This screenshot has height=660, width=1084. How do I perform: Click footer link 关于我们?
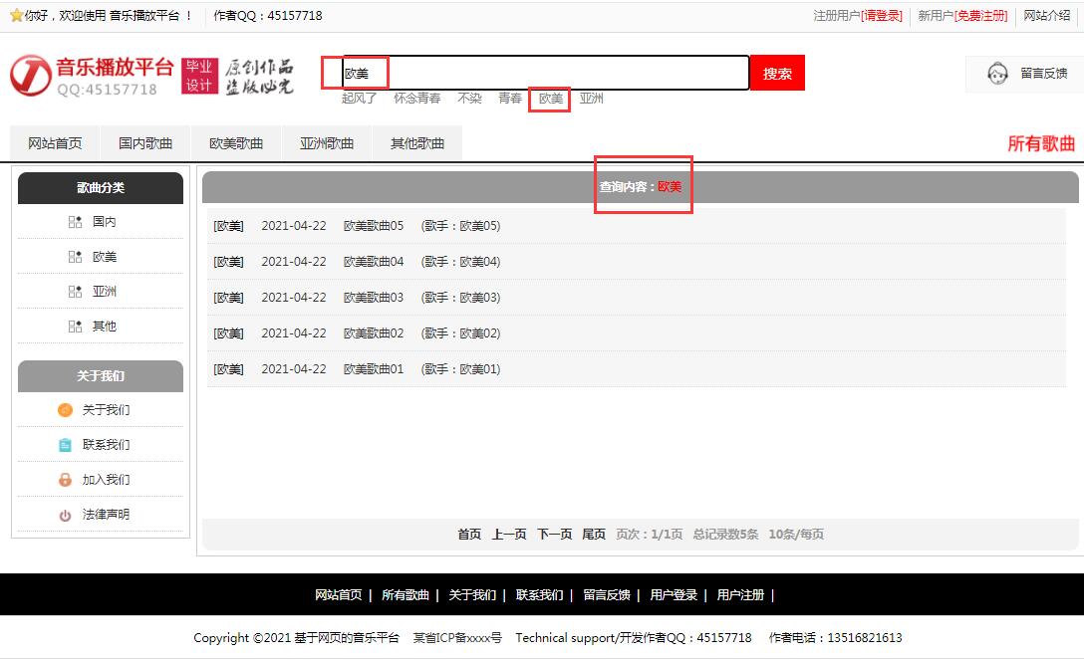click(472, 595)
